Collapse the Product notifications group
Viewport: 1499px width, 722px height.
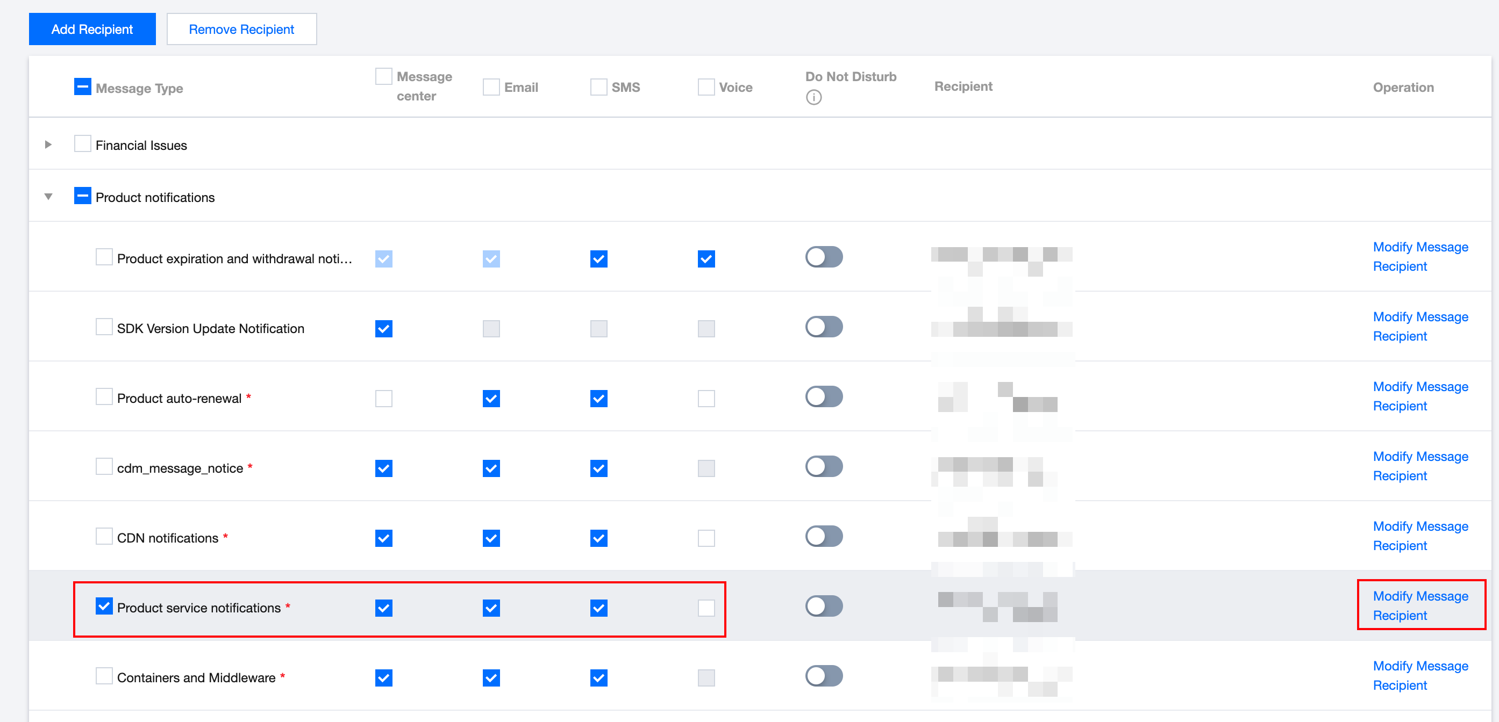48,197
